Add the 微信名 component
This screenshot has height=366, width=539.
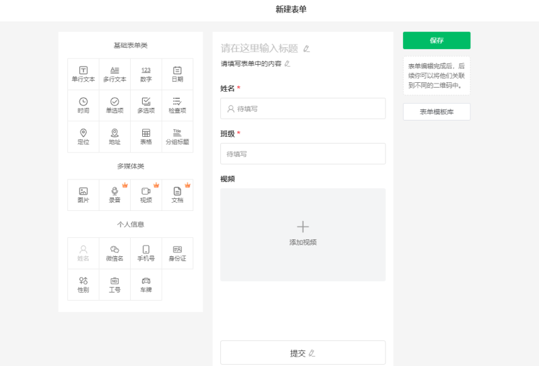(x=115, y=253)
